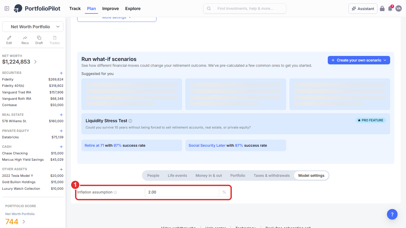Go to the Track menu
Viewport: 406px width, 228px height.
(x=75, y=8)
